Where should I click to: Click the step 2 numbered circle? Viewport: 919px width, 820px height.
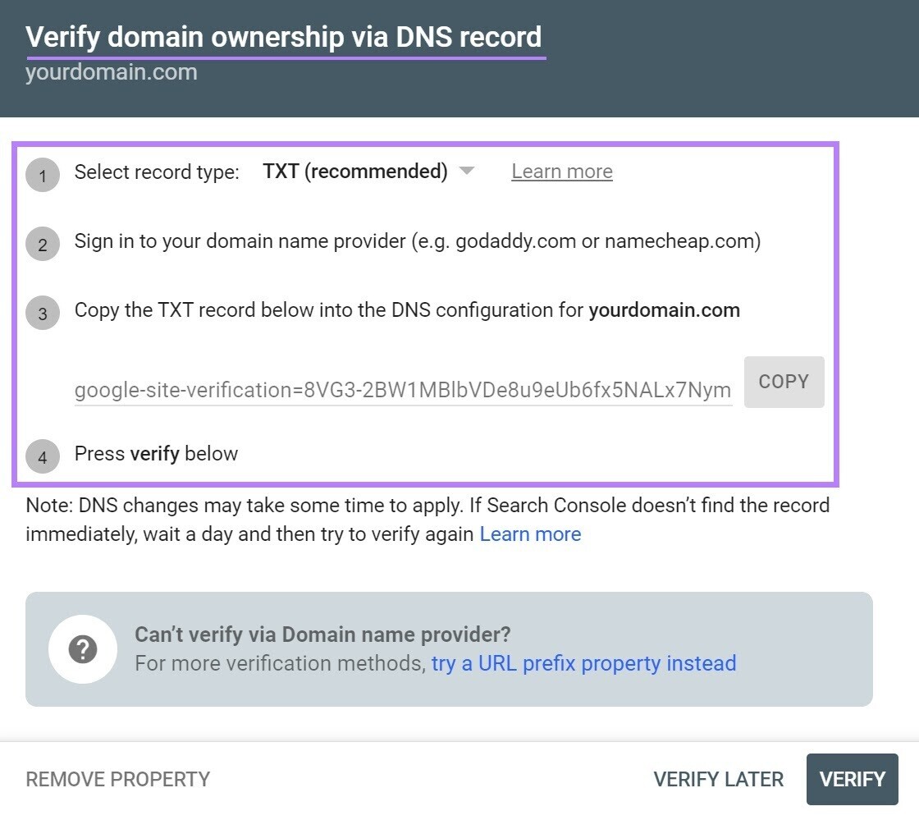(x=43, y=244)
